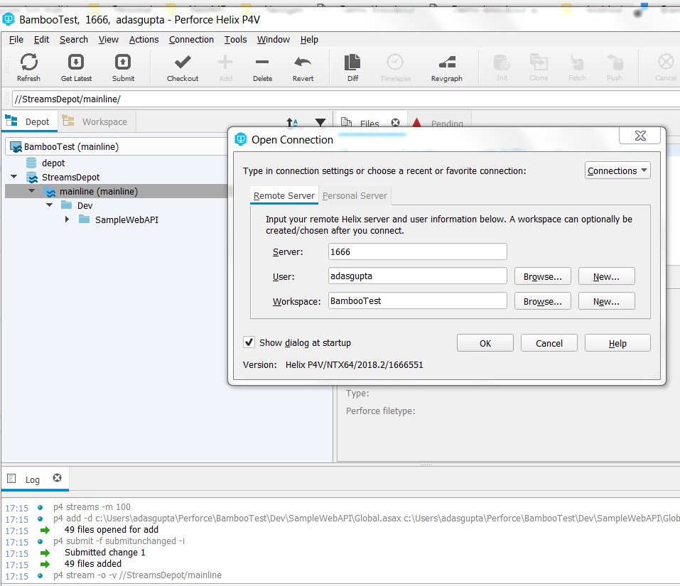Select the depot database icon in tree

[x=31, y=163]
